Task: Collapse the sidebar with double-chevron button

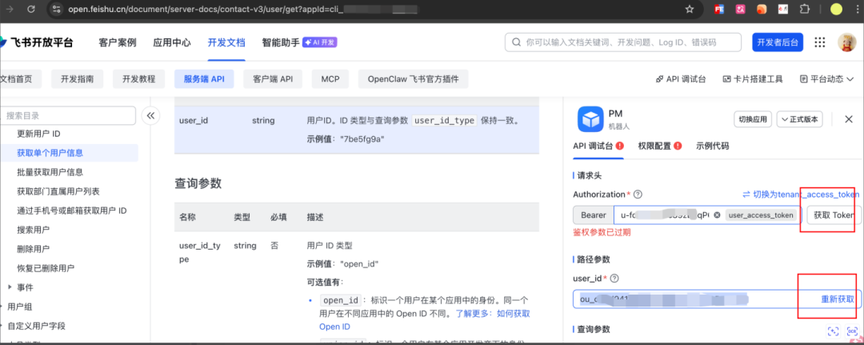Action: click(x=150, y=116)
